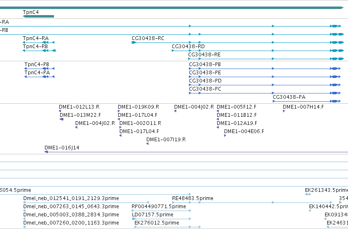The height and width of the screenshot is (229, 348).
Task: Select the LD07157.5prime EST
Action: click(162, 219)
